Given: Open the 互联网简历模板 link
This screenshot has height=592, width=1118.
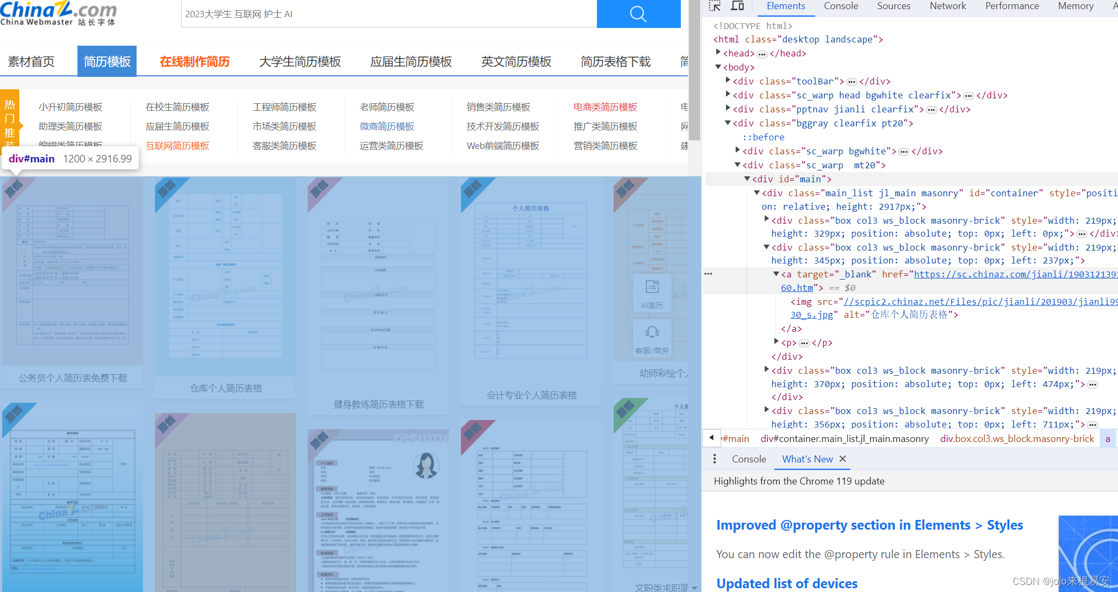Looking at the screenshot, I should point(177,146).
